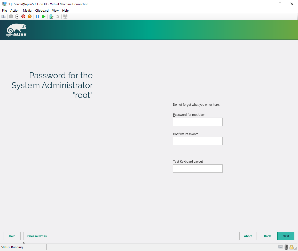The height and width of the screenshot is (251, 298).
Task: Open the Action menu
Action: (15, 10)
